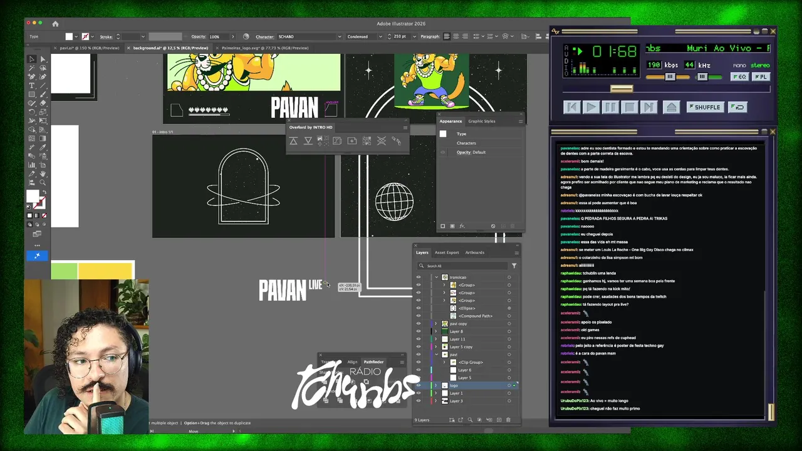802x451 pixels.
Task: Select the Pen tool
Action: click(x=31, y=76)
